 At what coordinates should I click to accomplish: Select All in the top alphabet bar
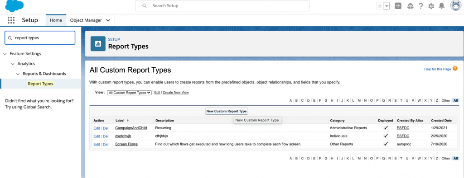tap(456, 101)
